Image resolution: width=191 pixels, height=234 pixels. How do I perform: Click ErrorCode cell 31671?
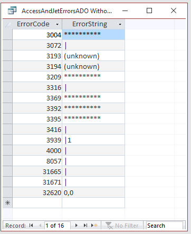(x=37, y=182)
